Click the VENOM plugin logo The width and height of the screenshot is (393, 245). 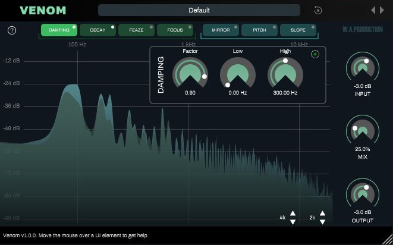point(43,10)
